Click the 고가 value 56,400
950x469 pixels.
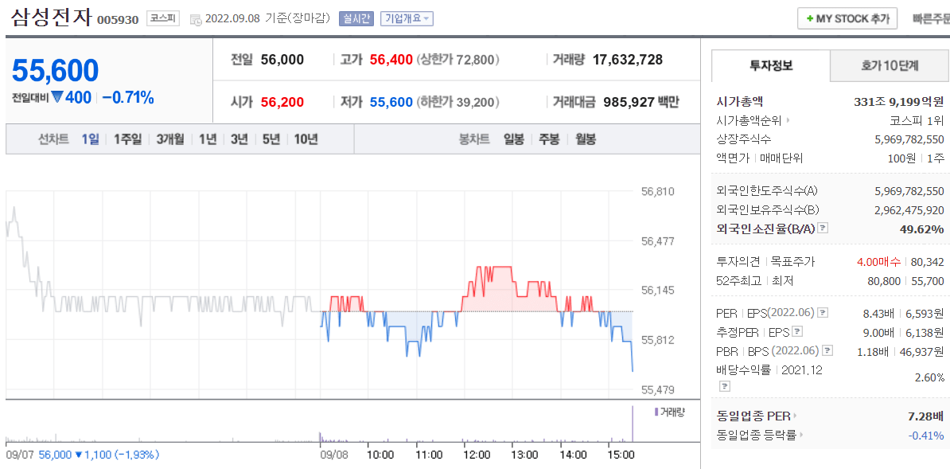click(391, 60)
